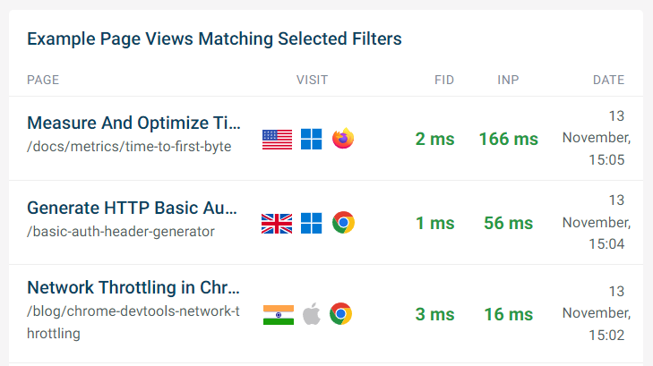
Task: Click the Windows icon in the second row
Action: [x=311, y=224]
